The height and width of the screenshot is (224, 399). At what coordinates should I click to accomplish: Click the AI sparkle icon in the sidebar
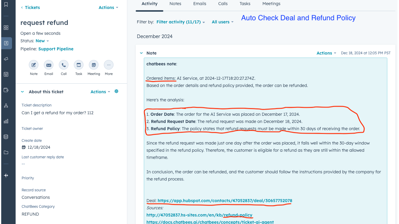point(6,175)
